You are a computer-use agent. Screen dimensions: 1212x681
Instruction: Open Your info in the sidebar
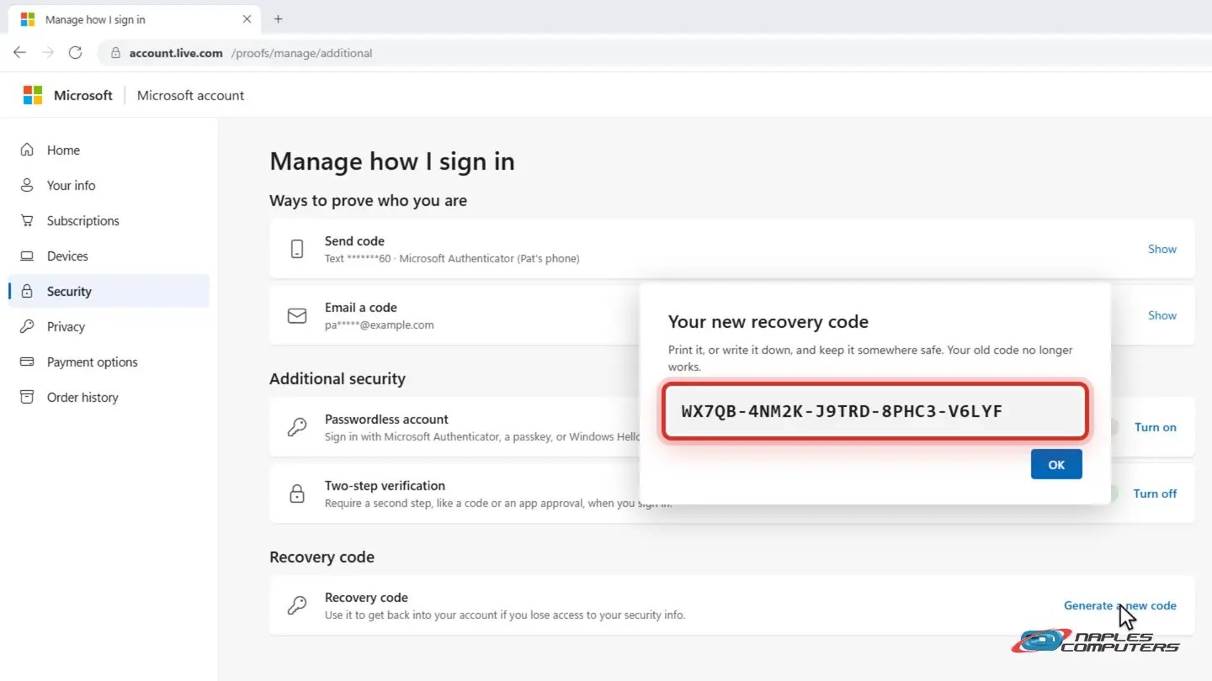pyautogui.click(x=109, y=185)
